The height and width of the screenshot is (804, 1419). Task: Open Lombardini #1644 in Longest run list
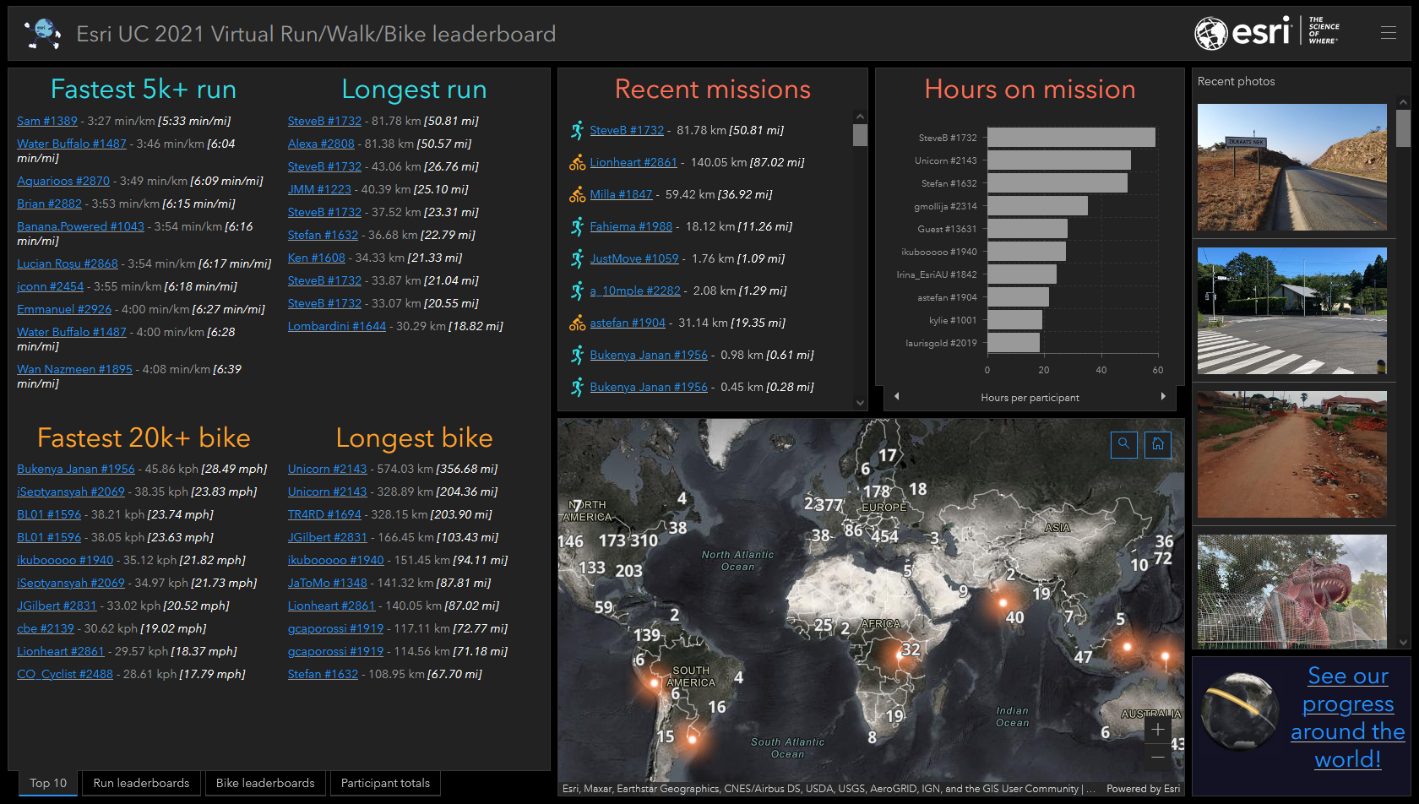coord(337,326)
